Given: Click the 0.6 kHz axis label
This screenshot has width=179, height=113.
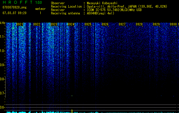Looking at the screenshot, I should click(x=3, y=107).
